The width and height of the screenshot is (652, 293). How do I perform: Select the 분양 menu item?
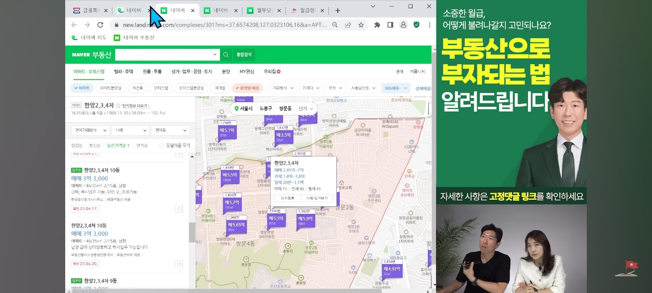(226, 71)
